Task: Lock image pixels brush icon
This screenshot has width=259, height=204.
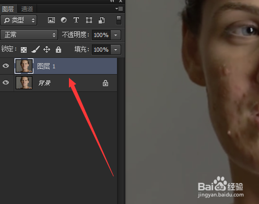Action: coord(36,50)
